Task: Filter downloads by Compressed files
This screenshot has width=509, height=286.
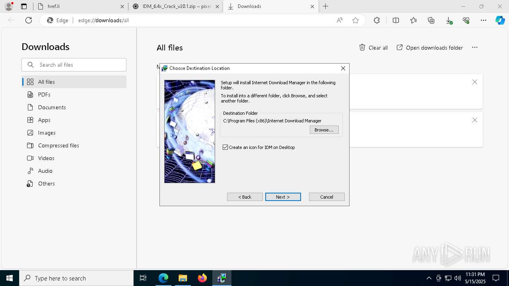Action: (x=74, y=145)
